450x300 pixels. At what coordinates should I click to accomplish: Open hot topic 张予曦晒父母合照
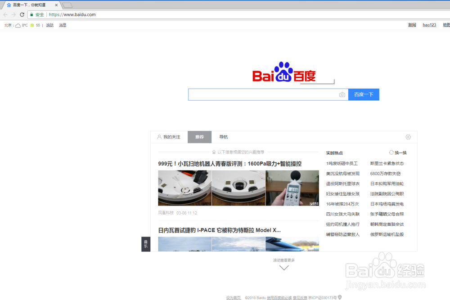(x=387, y=214)
